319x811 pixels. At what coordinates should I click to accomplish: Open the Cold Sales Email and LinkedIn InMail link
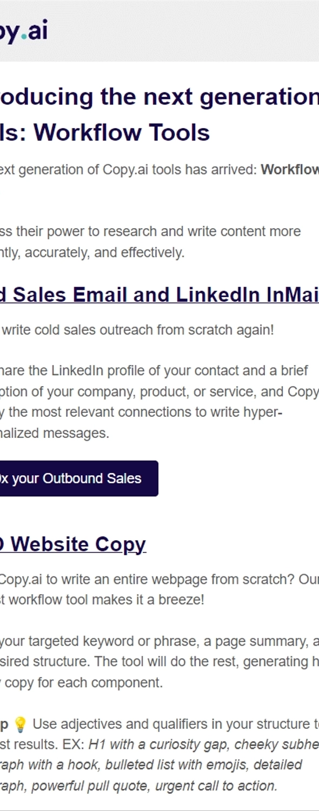(159, 295)
